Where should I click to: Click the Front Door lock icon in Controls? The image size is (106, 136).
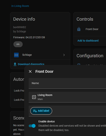point(79,29)
